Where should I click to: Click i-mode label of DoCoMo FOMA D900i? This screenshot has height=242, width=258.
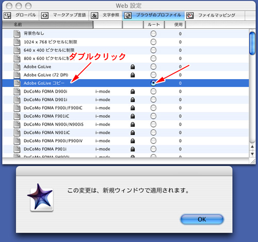coord(103,92)
